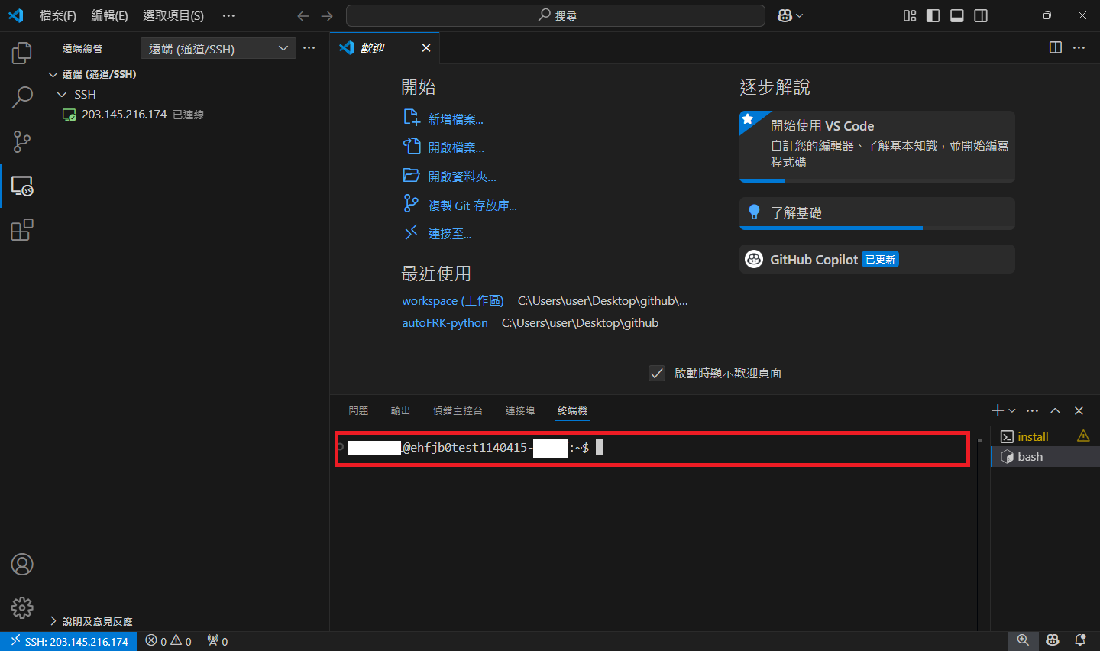Select the install terminal entry
The width and height of the screenshot is (1100, 651).
(x=1045, y=436)
